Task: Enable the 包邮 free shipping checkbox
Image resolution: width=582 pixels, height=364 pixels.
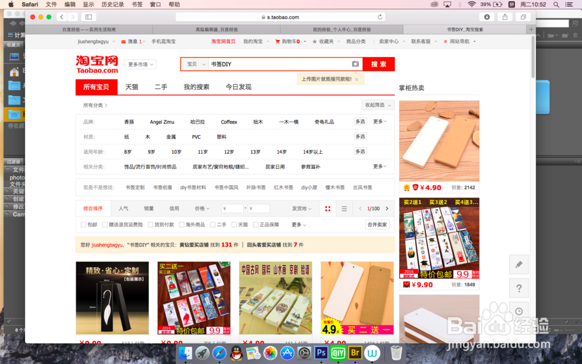Action: pos(84,224)
